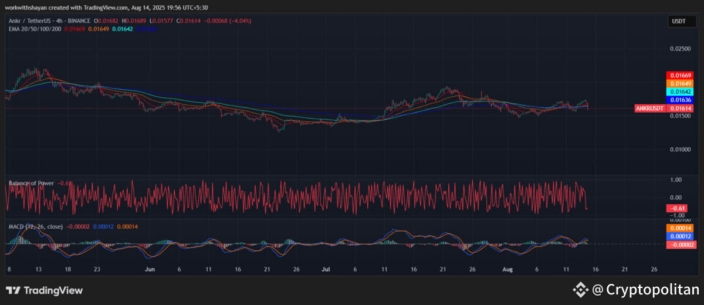Click the blue 0.00012 MACD axis tag
The height and width of the screenshot is (305, 704).
(x=681, y=236)
